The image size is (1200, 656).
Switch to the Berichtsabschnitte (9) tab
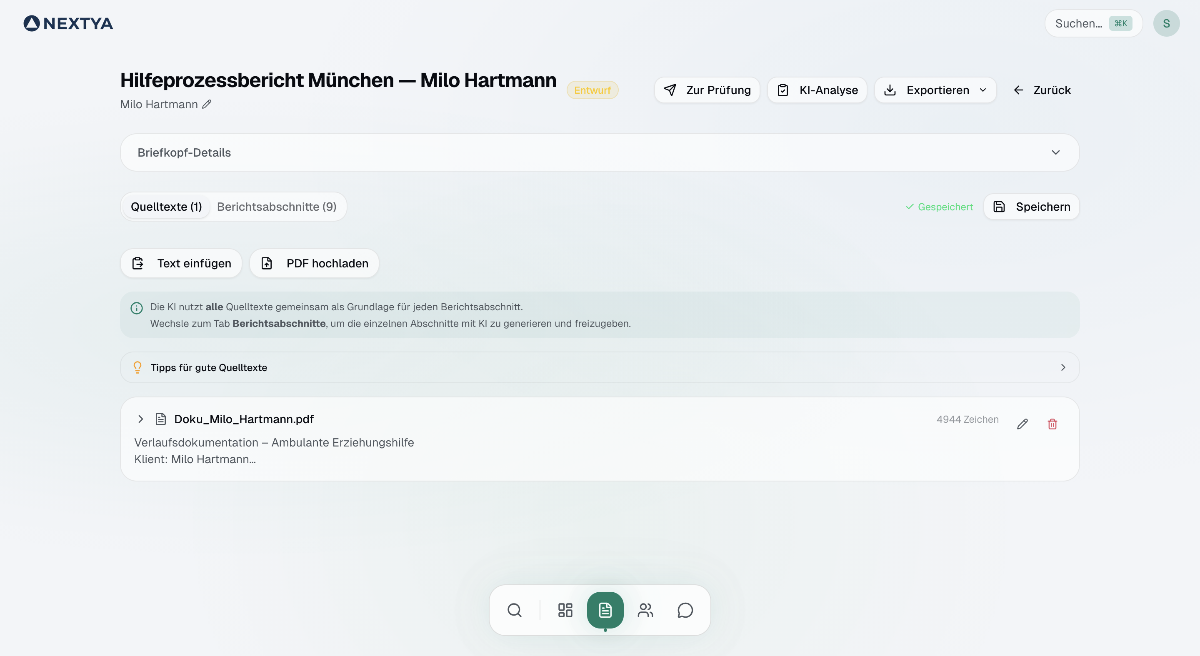tap(276, 207)
